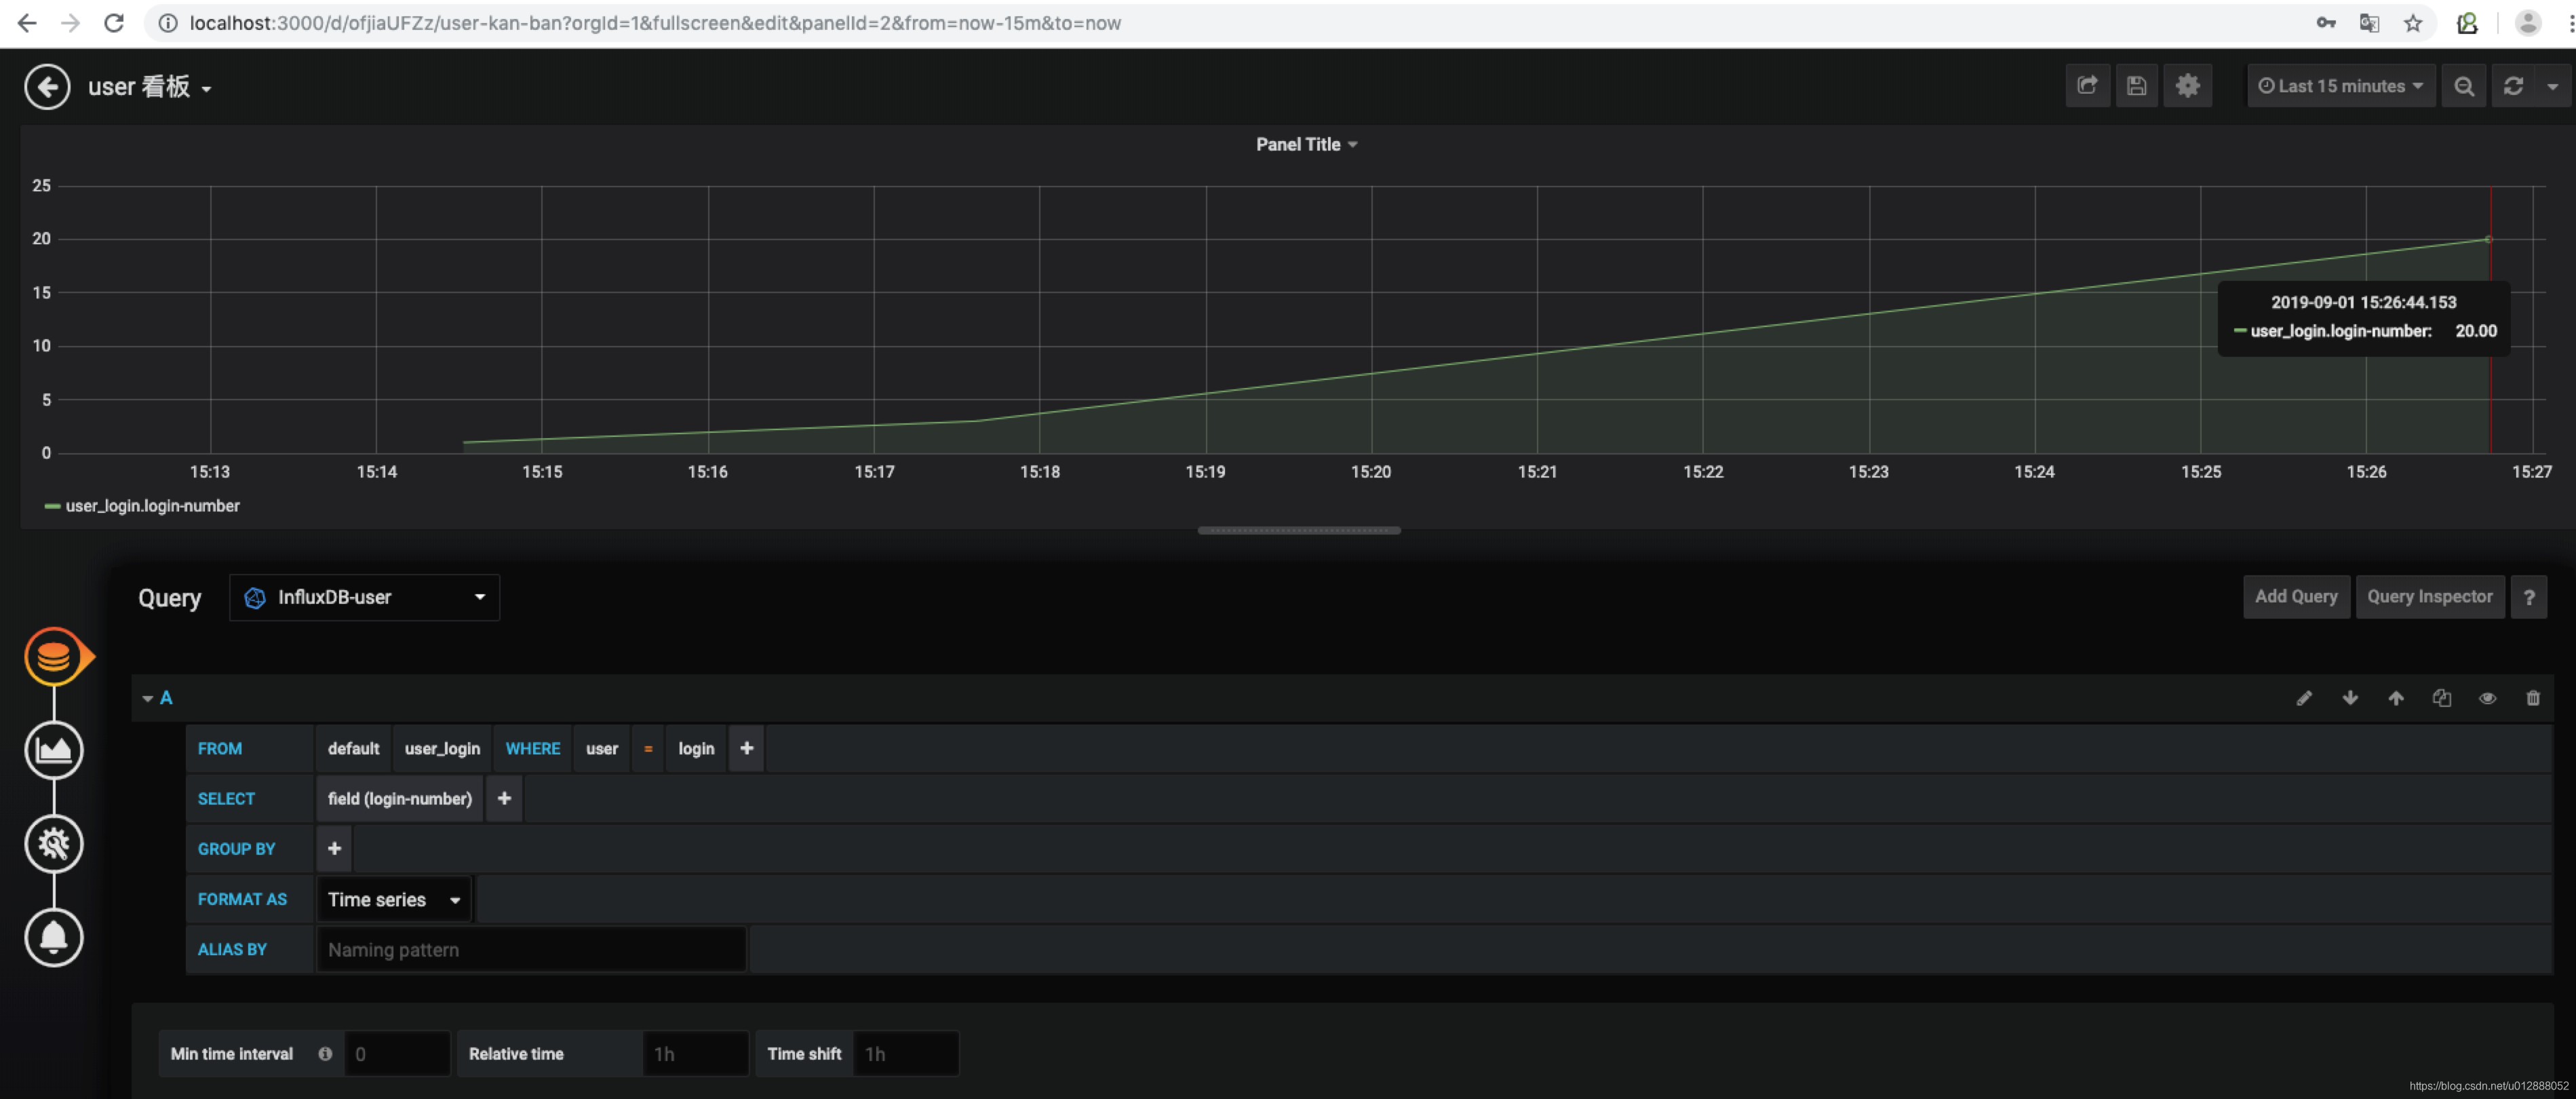
Task: Reload the page with browser reload
Action: click(114, 23)
